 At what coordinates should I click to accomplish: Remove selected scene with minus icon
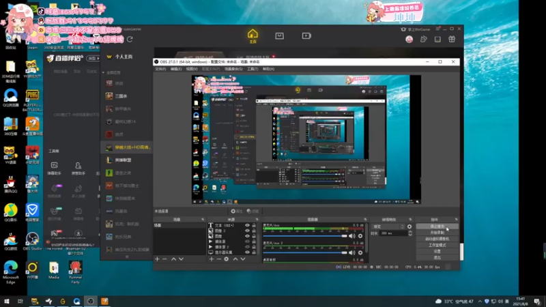[x=164, y=259]
